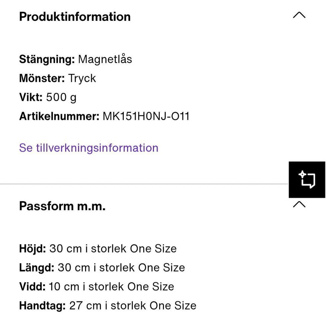Image resolution: width=326 pixels, height=334 pixels.
Task: Click the Stängning label
Action: (47, 59)
